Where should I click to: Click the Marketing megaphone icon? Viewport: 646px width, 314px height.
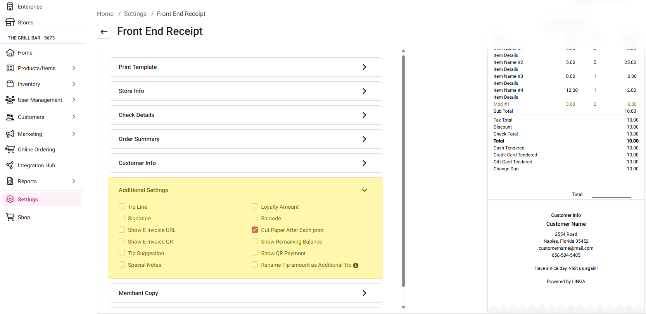10,134
